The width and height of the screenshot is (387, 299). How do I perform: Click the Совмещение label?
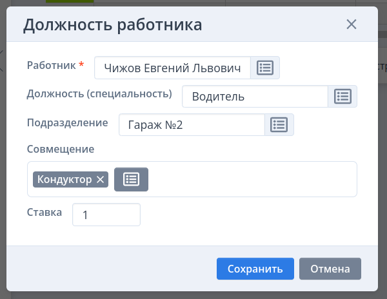[x=61, y=149]
